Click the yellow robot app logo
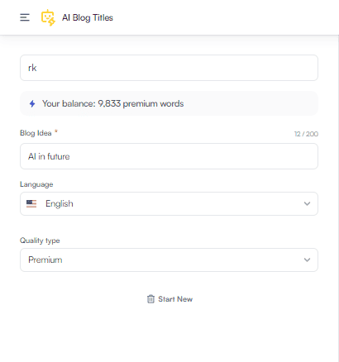339x362 pixels. click(x=48, y=17)
